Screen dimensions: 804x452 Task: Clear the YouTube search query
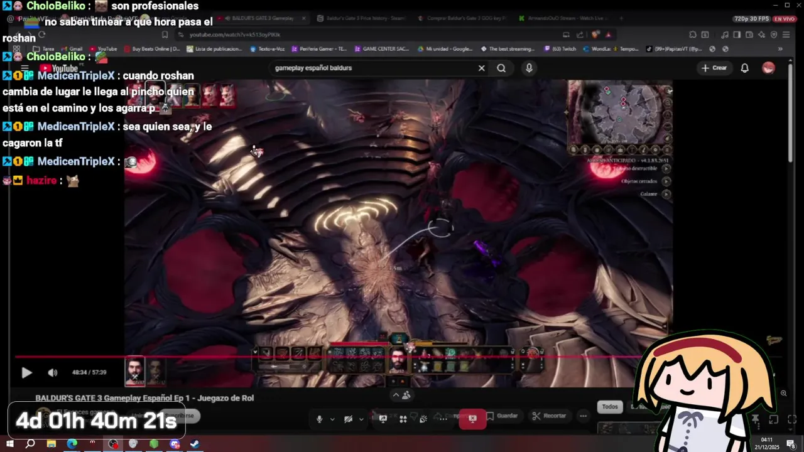point(482,68)
